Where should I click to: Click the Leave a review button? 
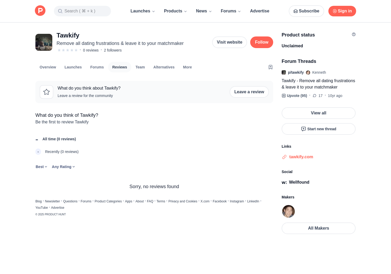[x=249, y=92]
